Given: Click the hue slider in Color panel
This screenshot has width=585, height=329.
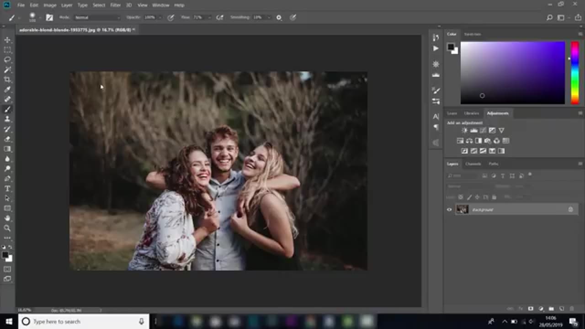Looking at the screenshot, I should tap(574, 73).
